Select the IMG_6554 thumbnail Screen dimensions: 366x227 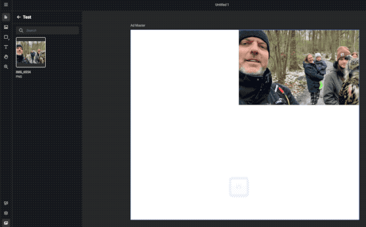tap(31, 52)
